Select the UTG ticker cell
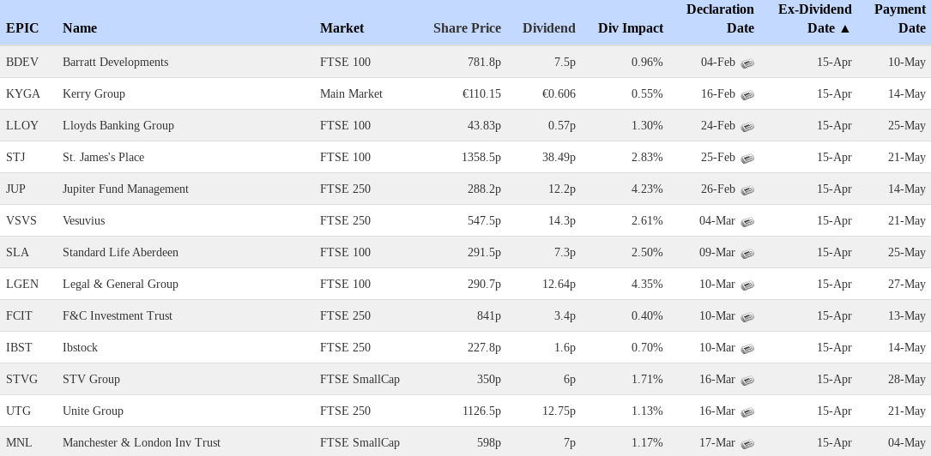This screenshot has width=931, height=456. click(18, 411)
